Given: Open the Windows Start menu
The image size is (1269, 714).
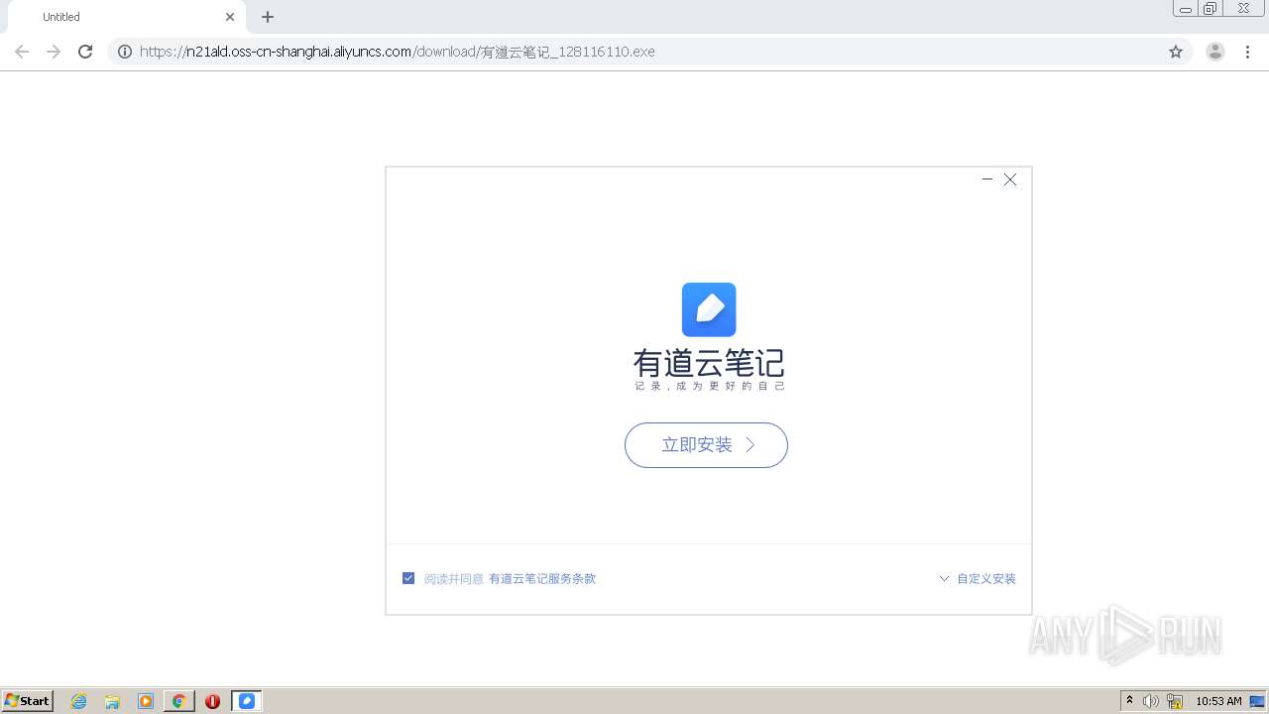Looking at the screenshot, I should click(x=28, y=701).
